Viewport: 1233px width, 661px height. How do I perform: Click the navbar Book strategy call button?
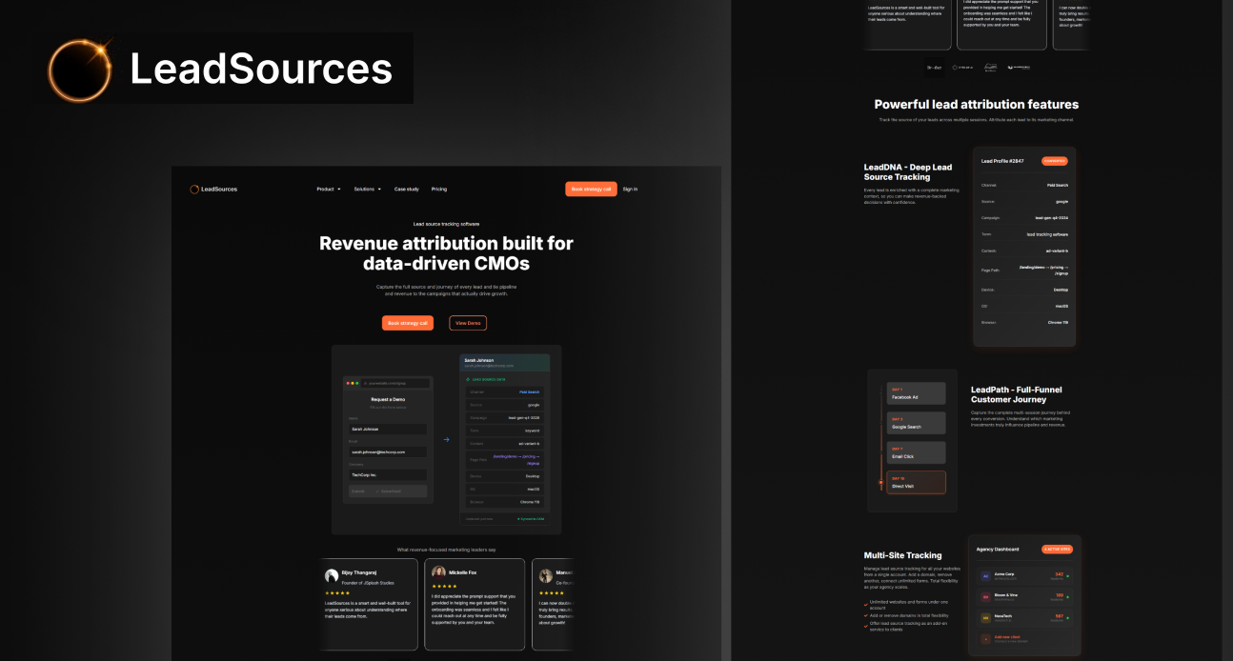click(x=591, y=189)
